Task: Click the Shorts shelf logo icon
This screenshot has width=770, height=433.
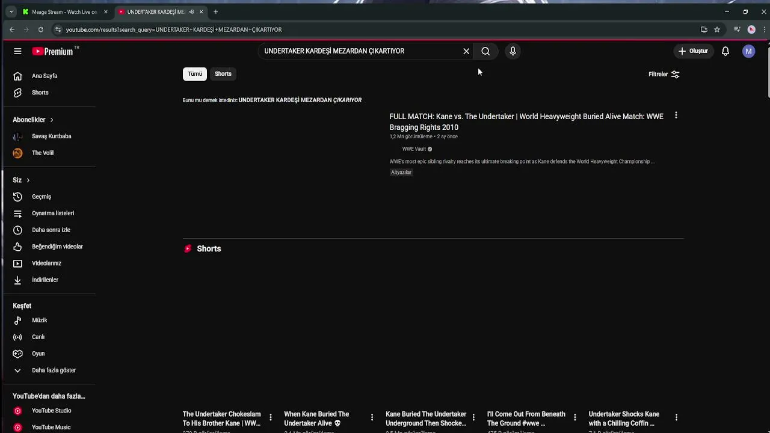Action: pyautogui.click(x=188, y=248)
